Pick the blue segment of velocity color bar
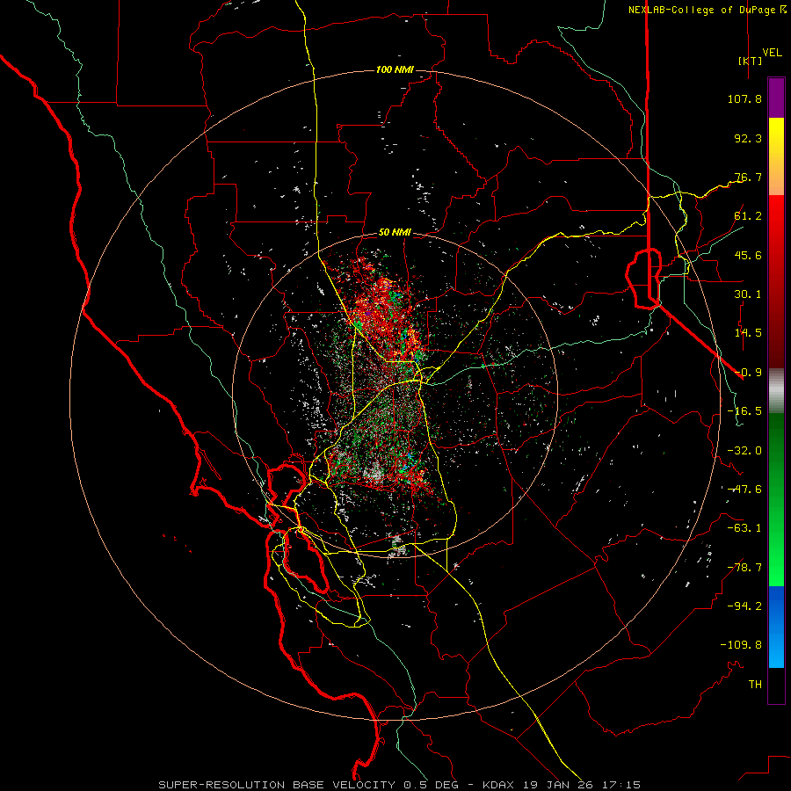The height and width of the screenshot is (791, 791). pos(776,627)
